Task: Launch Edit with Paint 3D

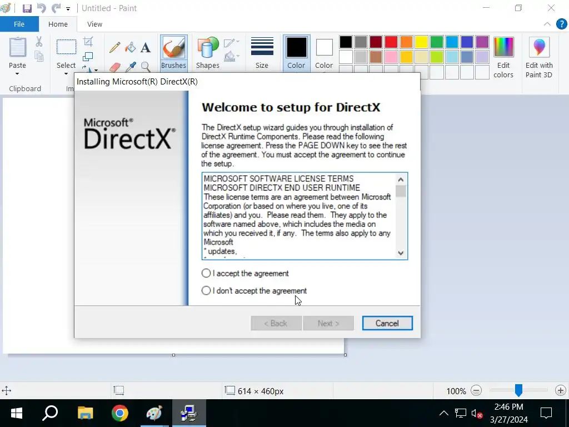Action: (539, 57)
